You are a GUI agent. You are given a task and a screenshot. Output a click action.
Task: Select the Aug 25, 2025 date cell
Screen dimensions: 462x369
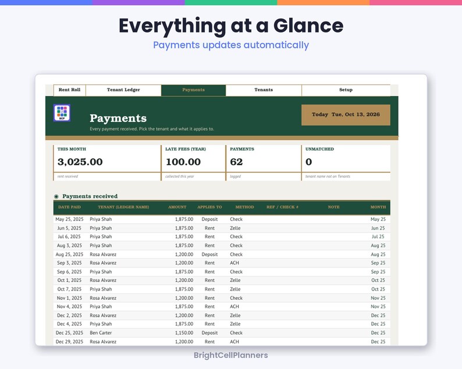click(x=70, y=255)
